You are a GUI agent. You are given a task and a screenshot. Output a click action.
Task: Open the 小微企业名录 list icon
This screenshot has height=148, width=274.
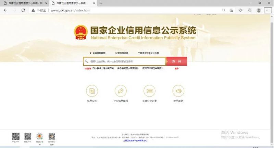point(149,91)
